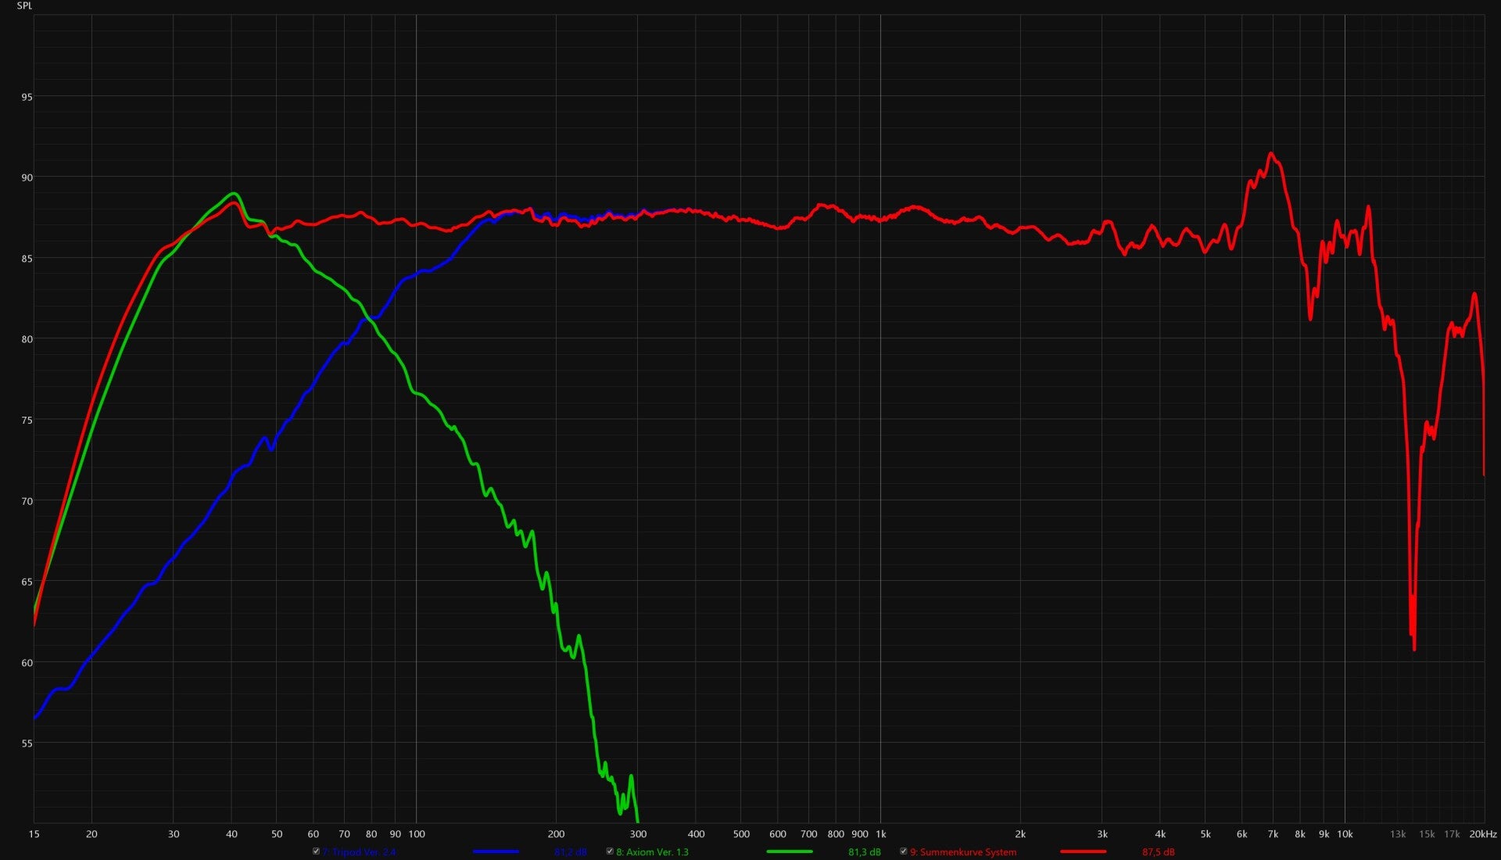Select the Axiom Ver. 1.3 legend label
This screenshot has height=860, width=1501.
click(x=652, y=852)
